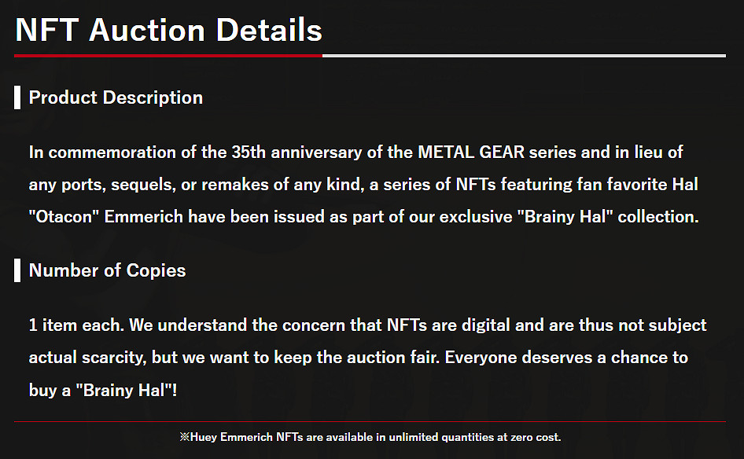This screenshot has height=459, width=744.
Task: Click the ※ reference mark in the footnote
Action: [185, 437]
